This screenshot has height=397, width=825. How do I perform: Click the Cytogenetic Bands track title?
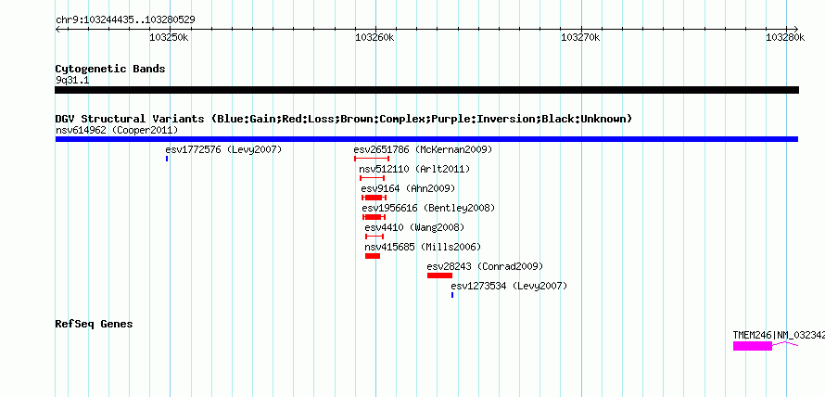tap(110, 69)
